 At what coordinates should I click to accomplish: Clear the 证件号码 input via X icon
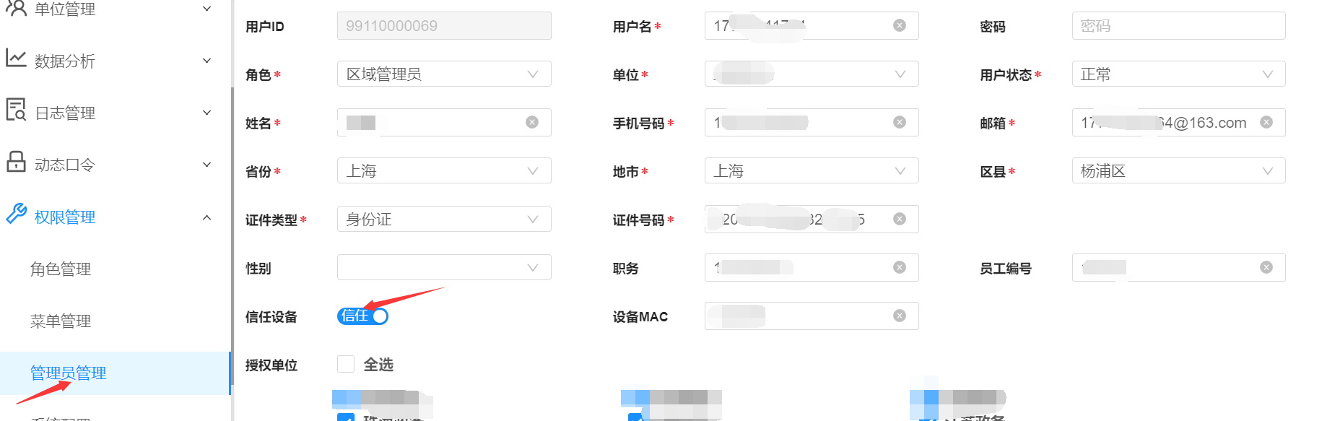pos(899,219)
